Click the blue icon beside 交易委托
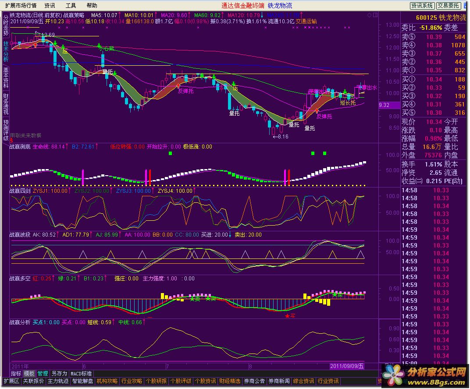This screenshot has width=470, height=389. [x=466, y=6]
